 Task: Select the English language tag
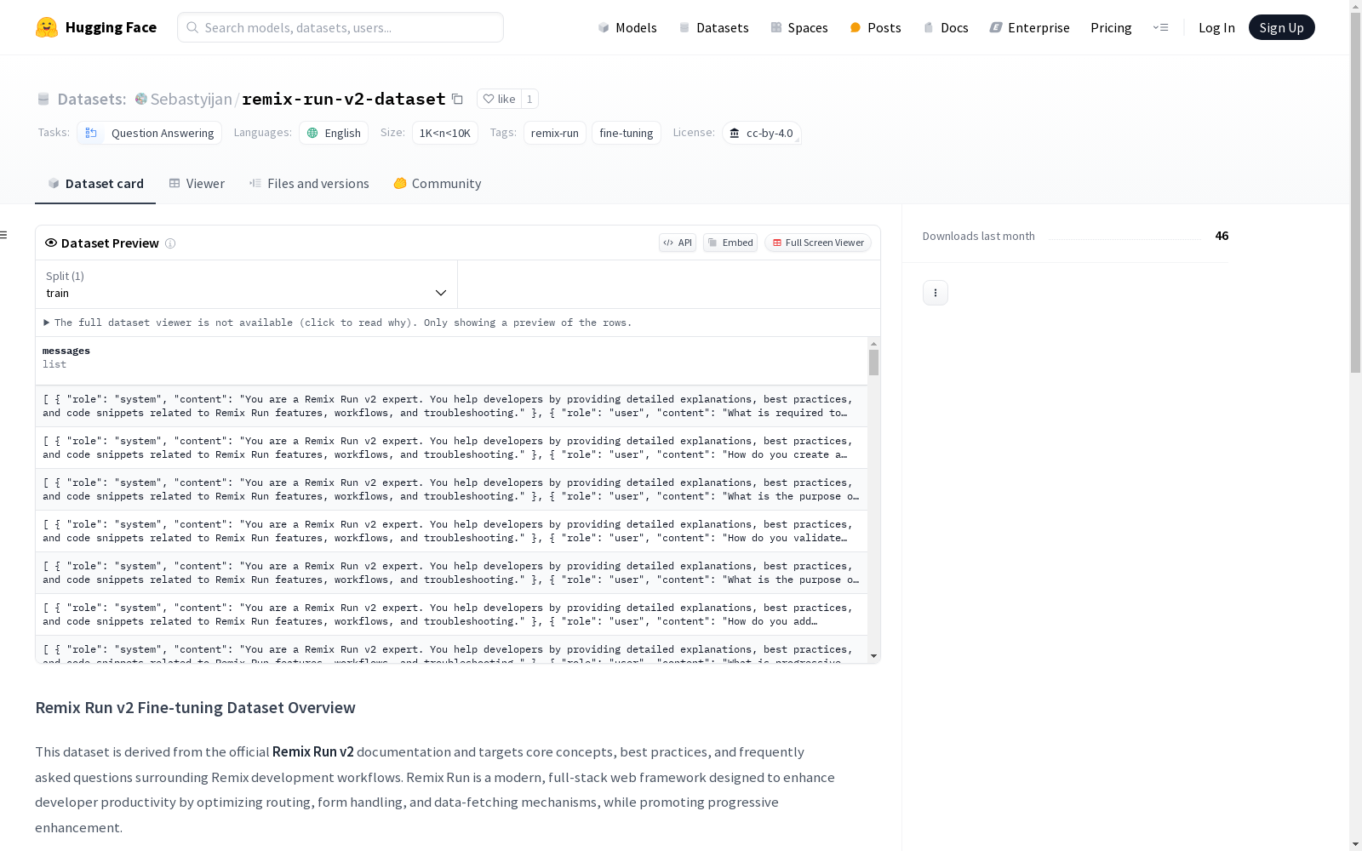[334, 133]
